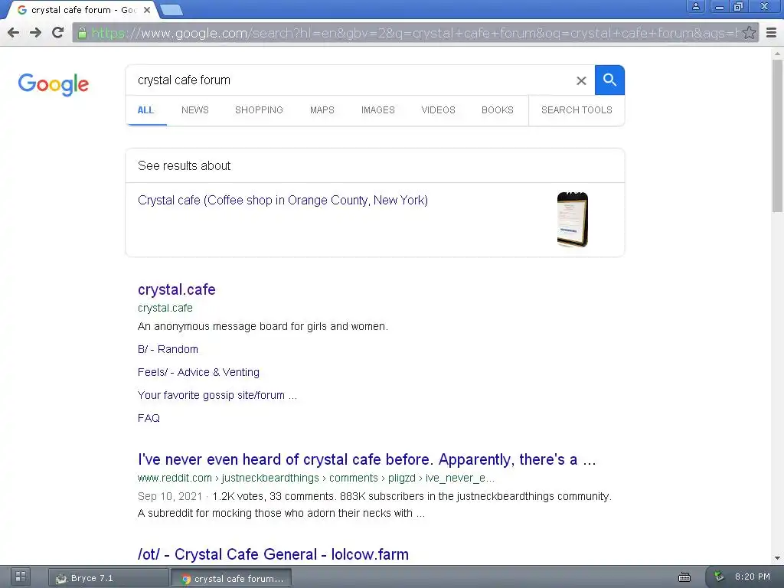Image resolution: width=784 pixels, height=588 pixels.
Task: Clear the search query with the X icon
Action: click(581, 80)
